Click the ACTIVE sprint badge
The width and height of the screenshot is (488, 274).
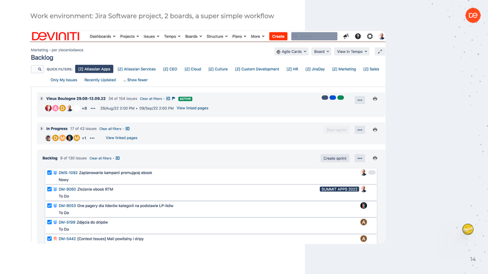click(185, 99)
